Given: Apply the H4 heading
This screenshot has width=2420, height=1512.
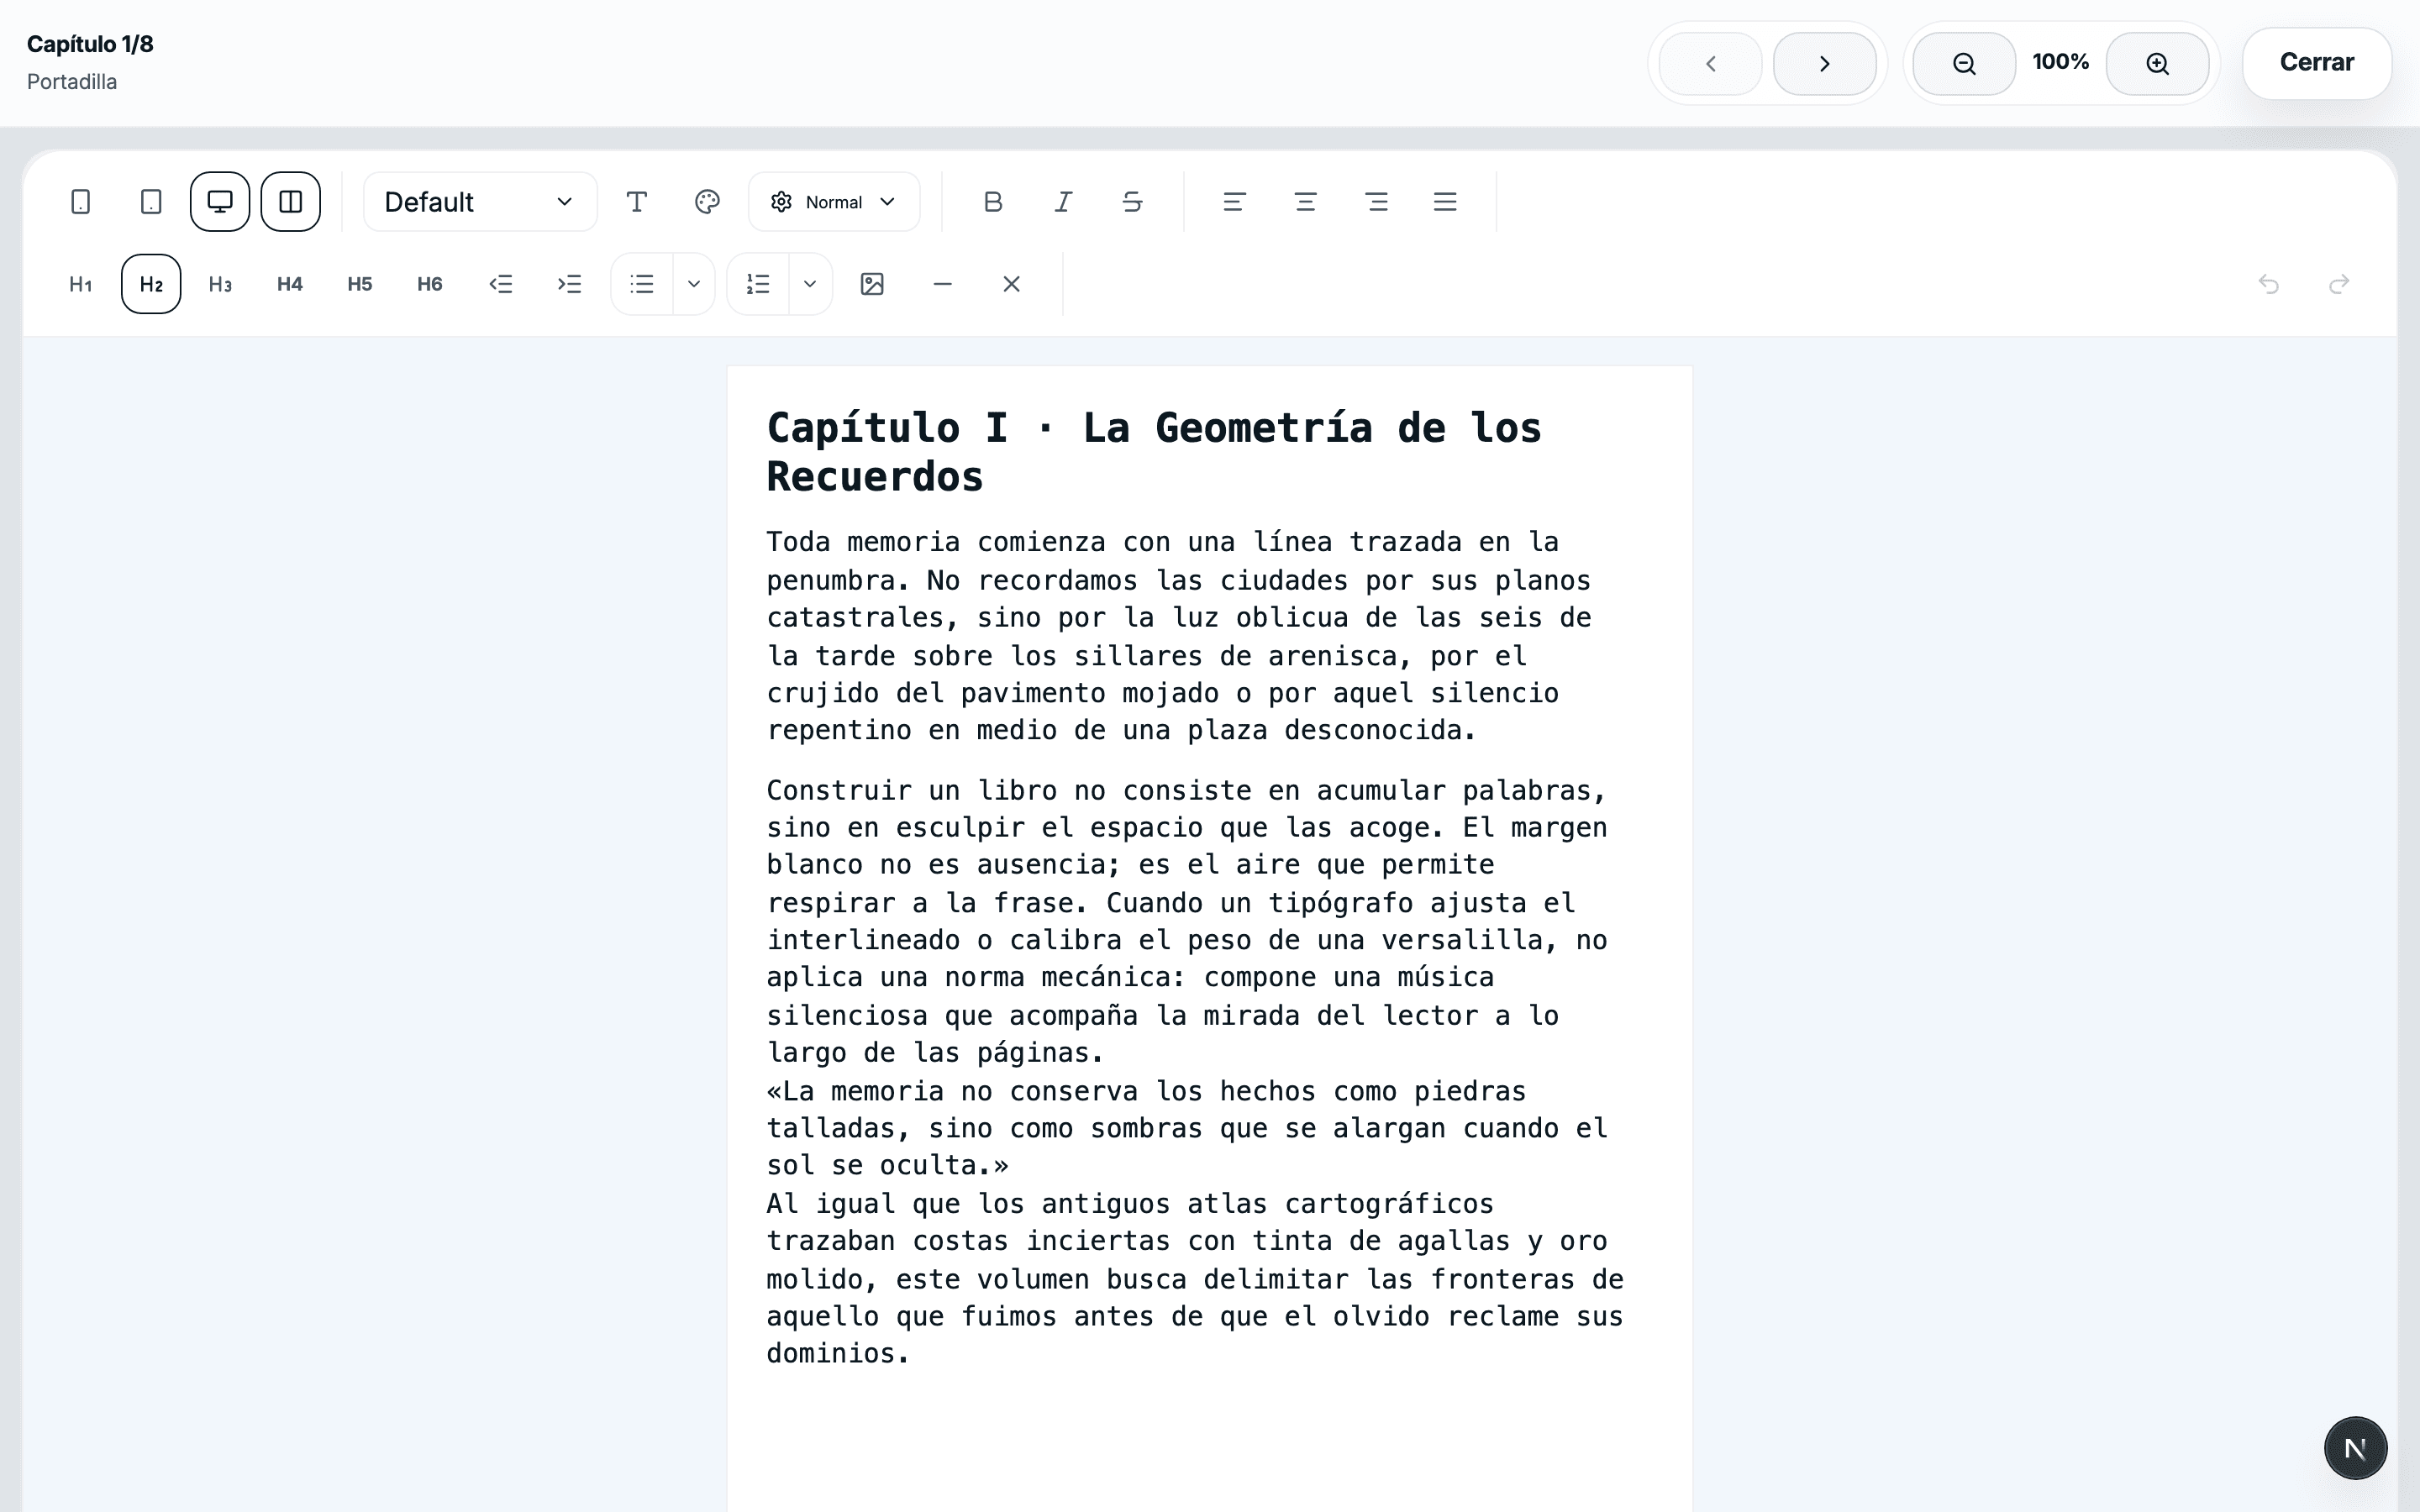Looking at the screenshot, I should click(290, 284).
